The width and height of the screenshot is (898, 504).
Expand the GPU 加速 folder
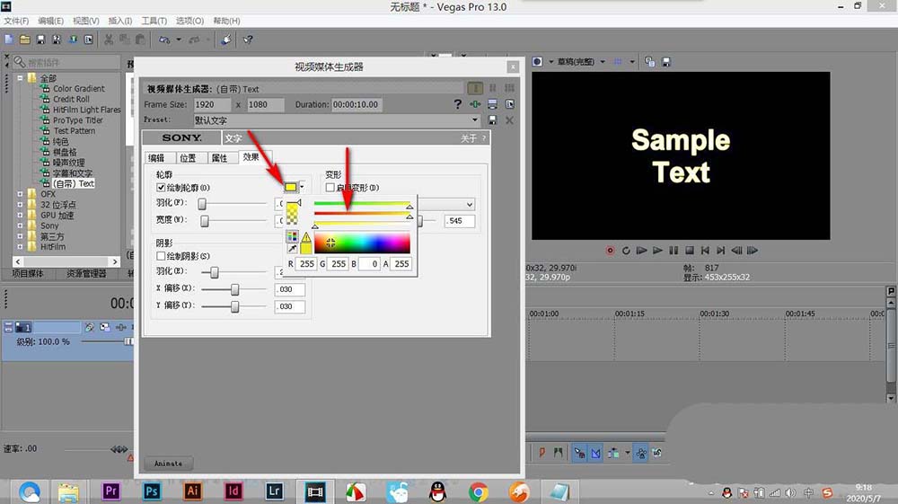(20, 216)
